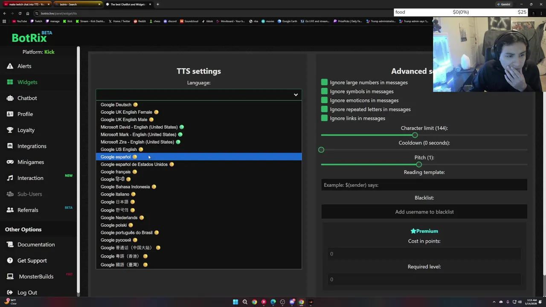546x307 pixels.
Task: Open YouTube bookmark
Action: [x=20, y=21]
